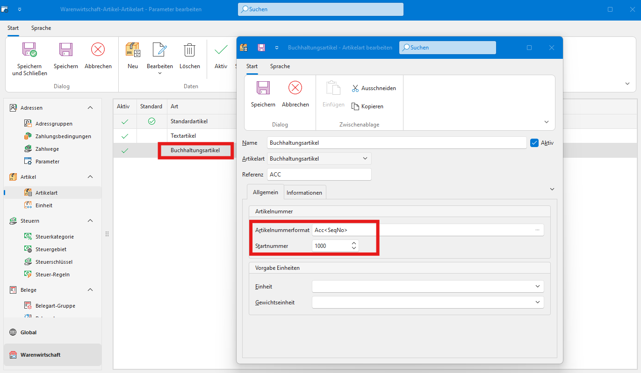Open the Einheit dropdown list

(x=537, y=287)
